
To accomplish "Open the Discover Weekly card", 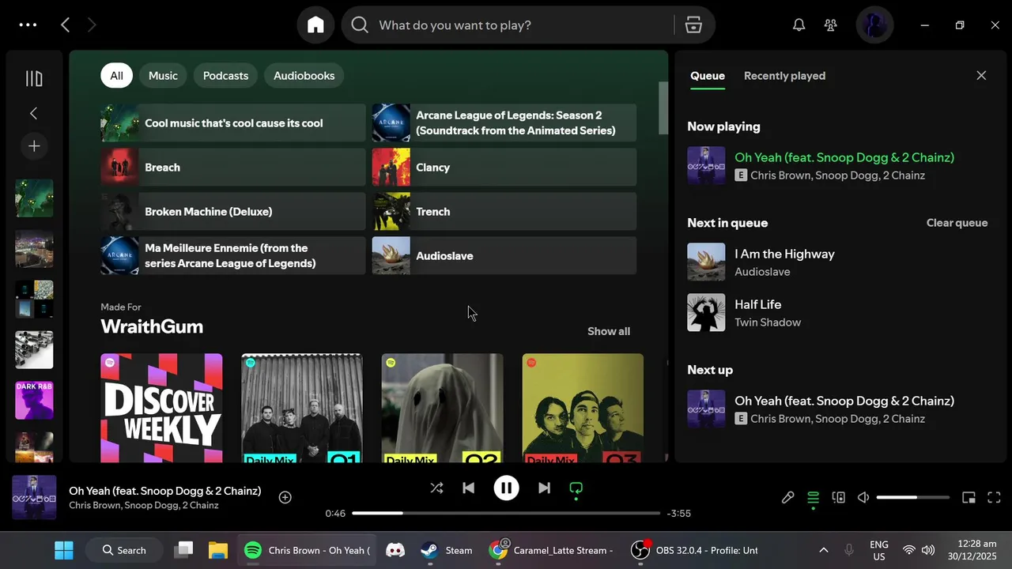I will pos(161,408).
